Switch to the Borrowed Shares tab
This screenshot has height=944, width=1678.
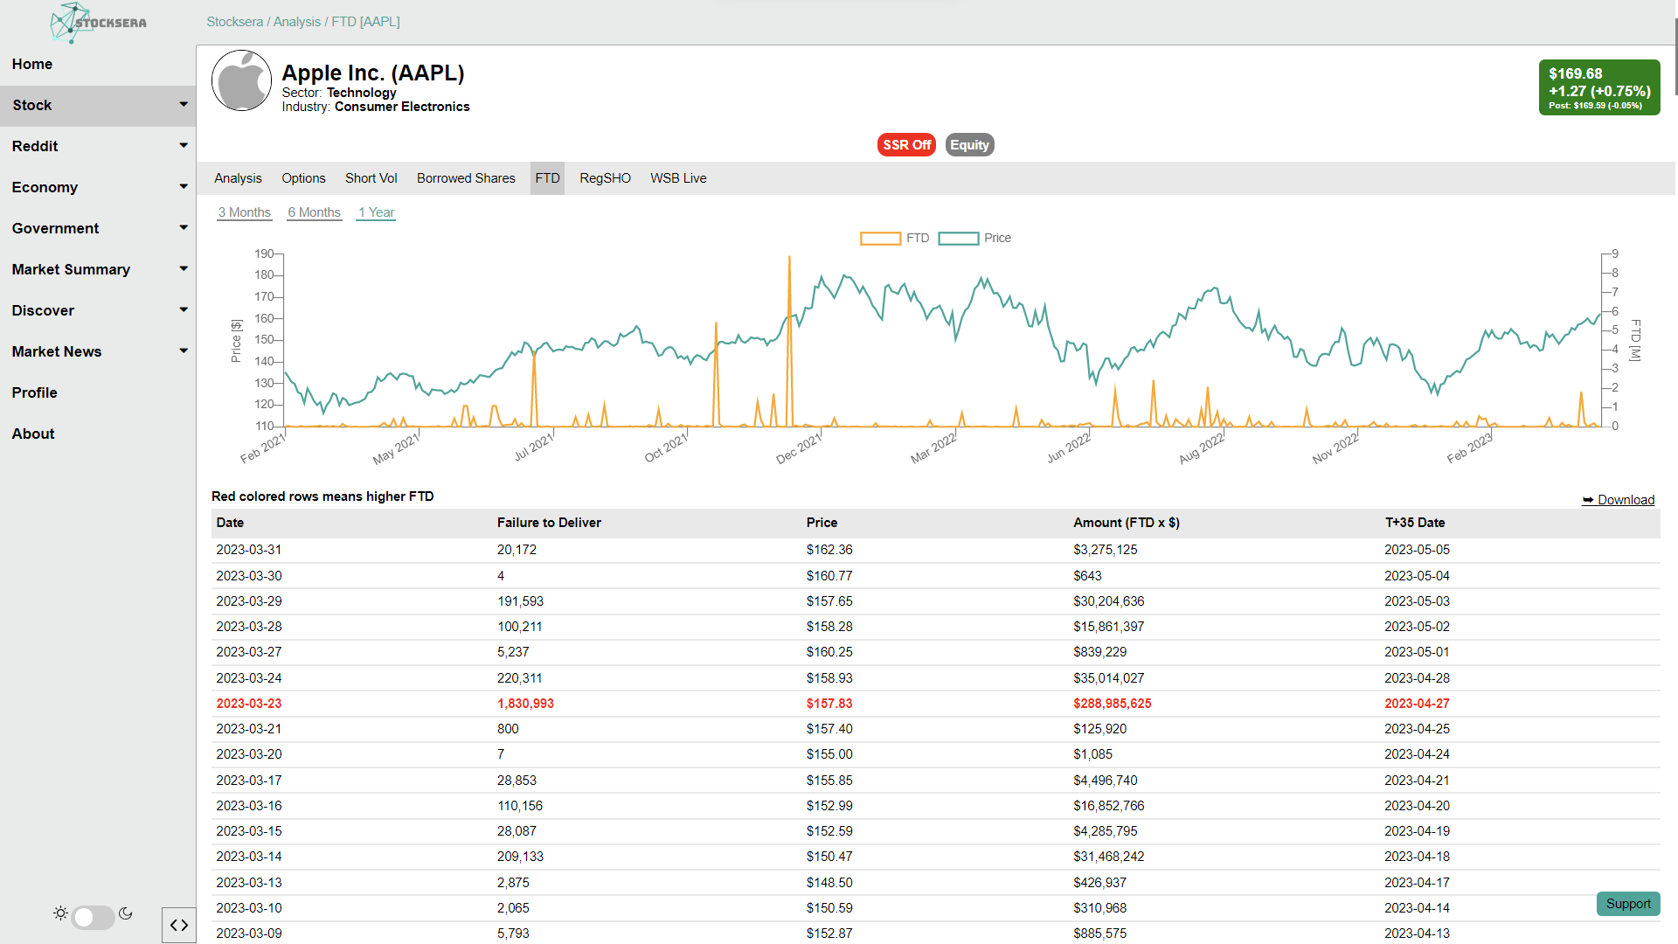(x=466, y=178)
